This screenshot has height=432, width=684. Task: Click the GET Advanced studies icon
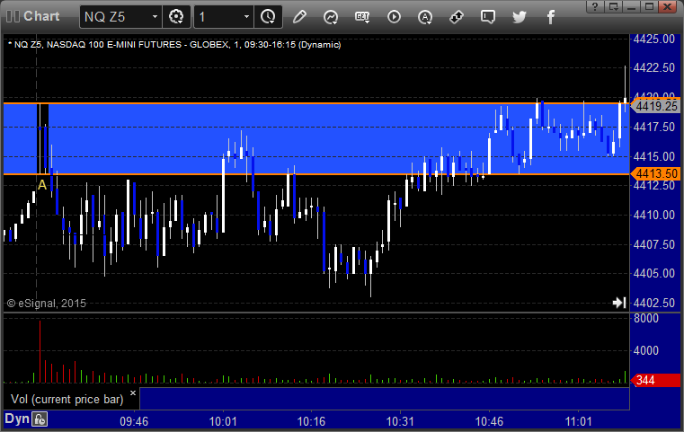pos(362,17)
